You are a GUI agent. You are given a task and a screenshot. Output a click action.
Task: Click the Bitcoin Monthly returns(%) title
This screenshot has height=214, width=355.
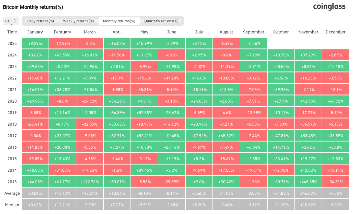click(33, 7)
